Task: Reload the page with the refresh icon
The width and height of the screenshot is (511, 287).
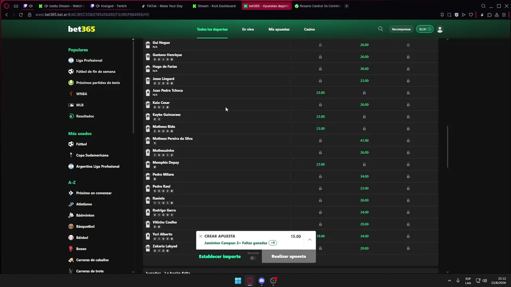Action: click(21, 15)
